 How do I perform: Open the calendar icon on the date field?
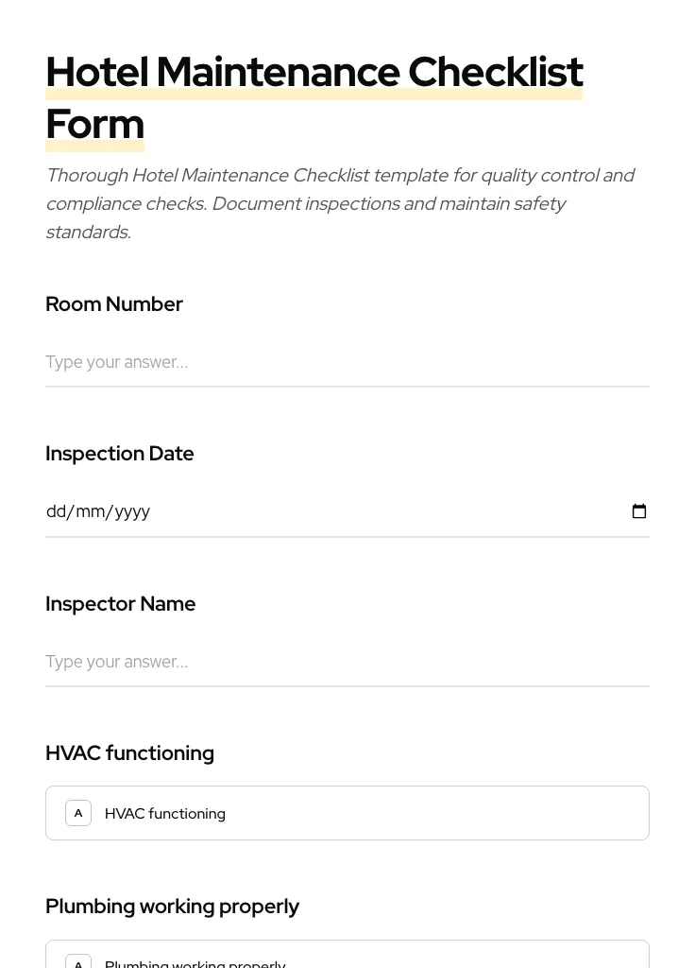pyautogui.click(x=639, y=510)
